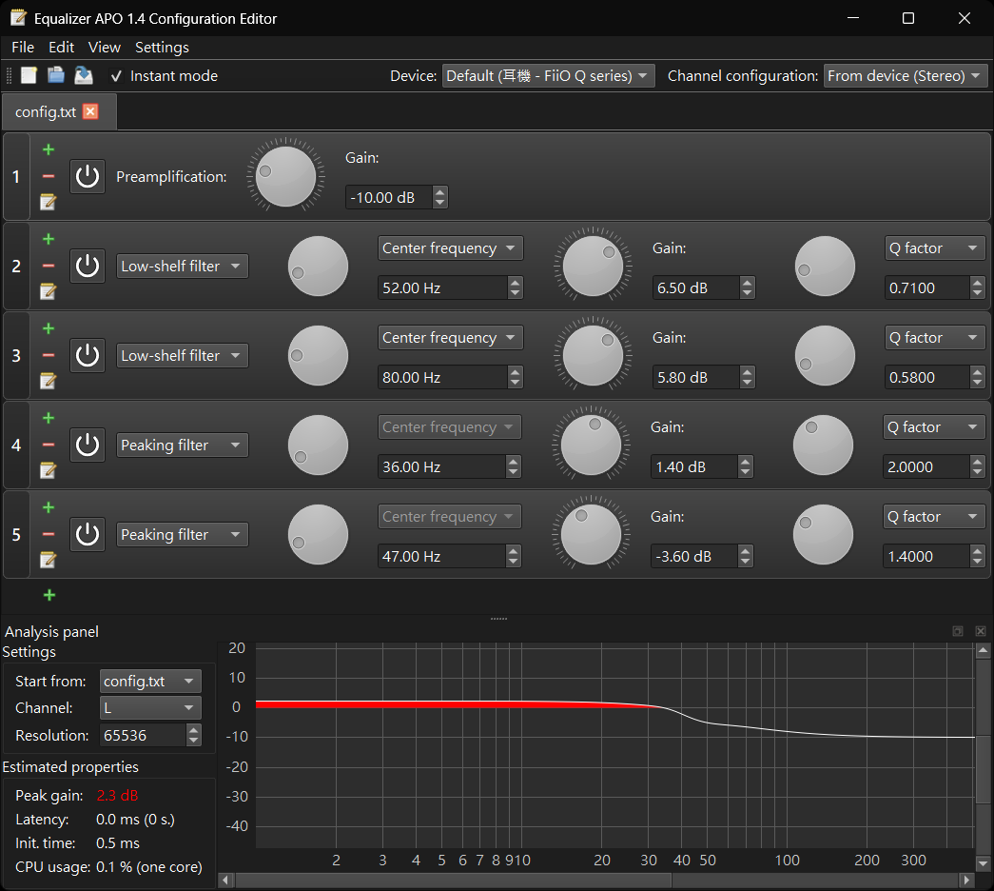This screenshot has height=891, width=994.
Task: Create a new configuration file
Action: pyautogui.click(x=29, y=75)
